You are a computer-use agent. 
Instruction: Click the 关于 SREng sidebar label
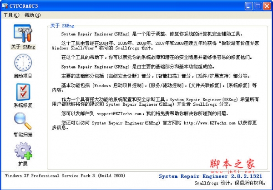23,47
